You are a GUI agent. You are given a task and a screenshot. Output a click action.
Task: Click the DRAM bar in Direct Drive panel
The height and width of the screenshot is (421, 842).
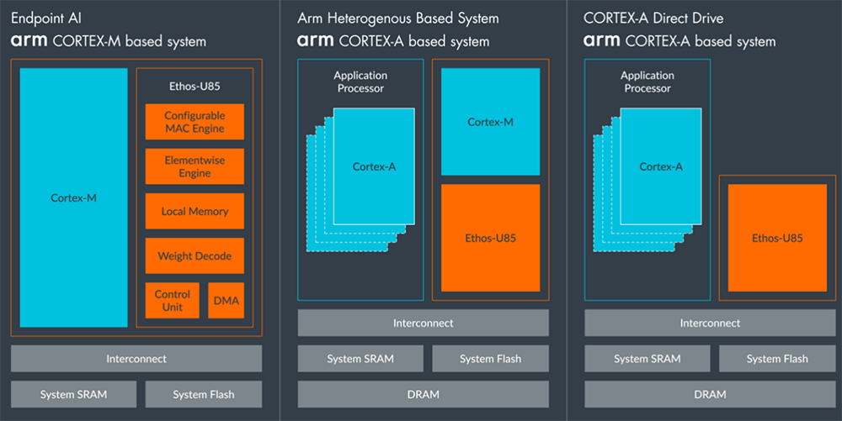[x=710, y=394]
